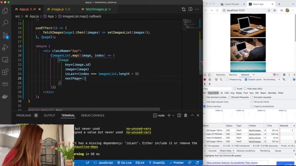Image resolution: width=296 pixels, height=166 pixels.
Task: Show more DevTools tabs via chevrons
Action: click(x=254, y=75)
